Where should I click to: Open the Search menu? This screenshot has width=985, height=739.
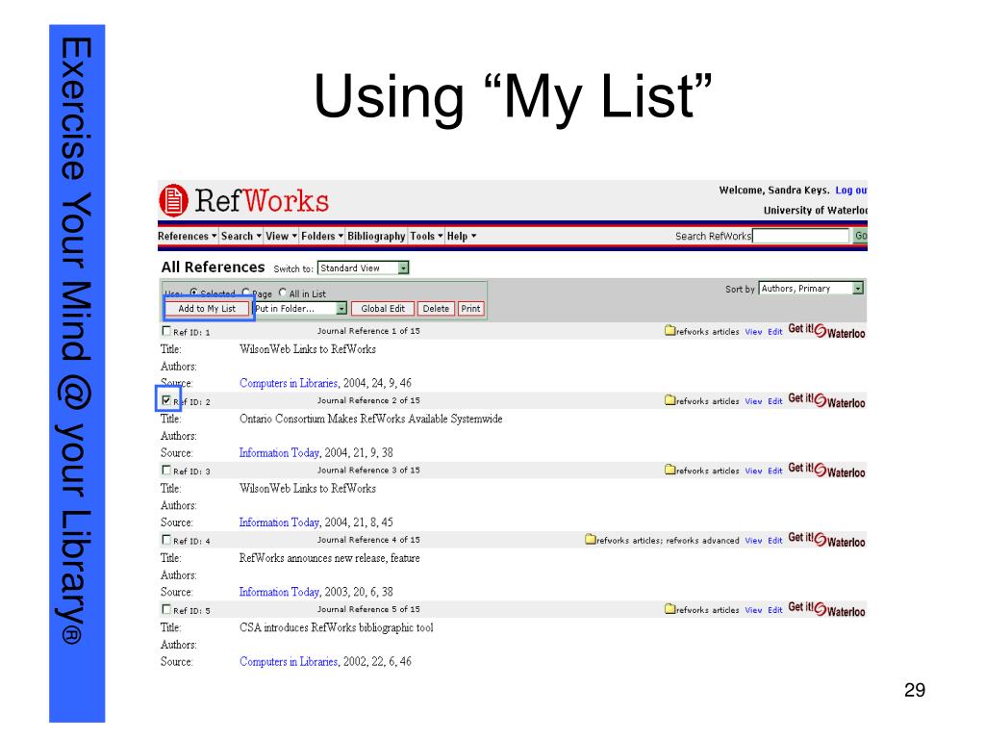241,237
